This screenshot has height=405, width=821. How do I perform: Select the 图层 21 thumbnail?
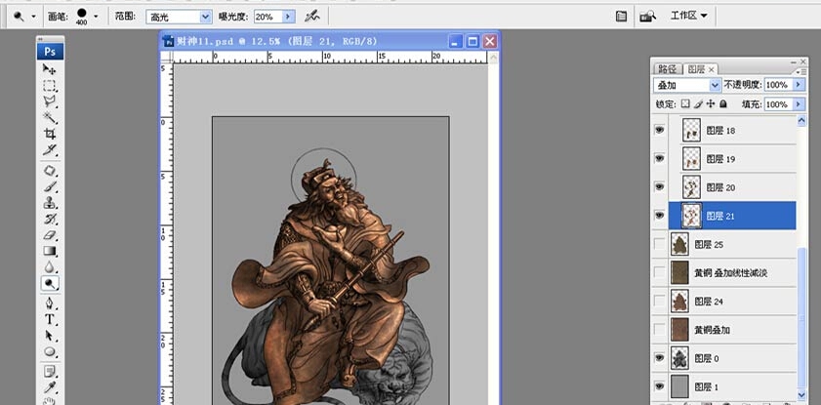coord(691,216)
